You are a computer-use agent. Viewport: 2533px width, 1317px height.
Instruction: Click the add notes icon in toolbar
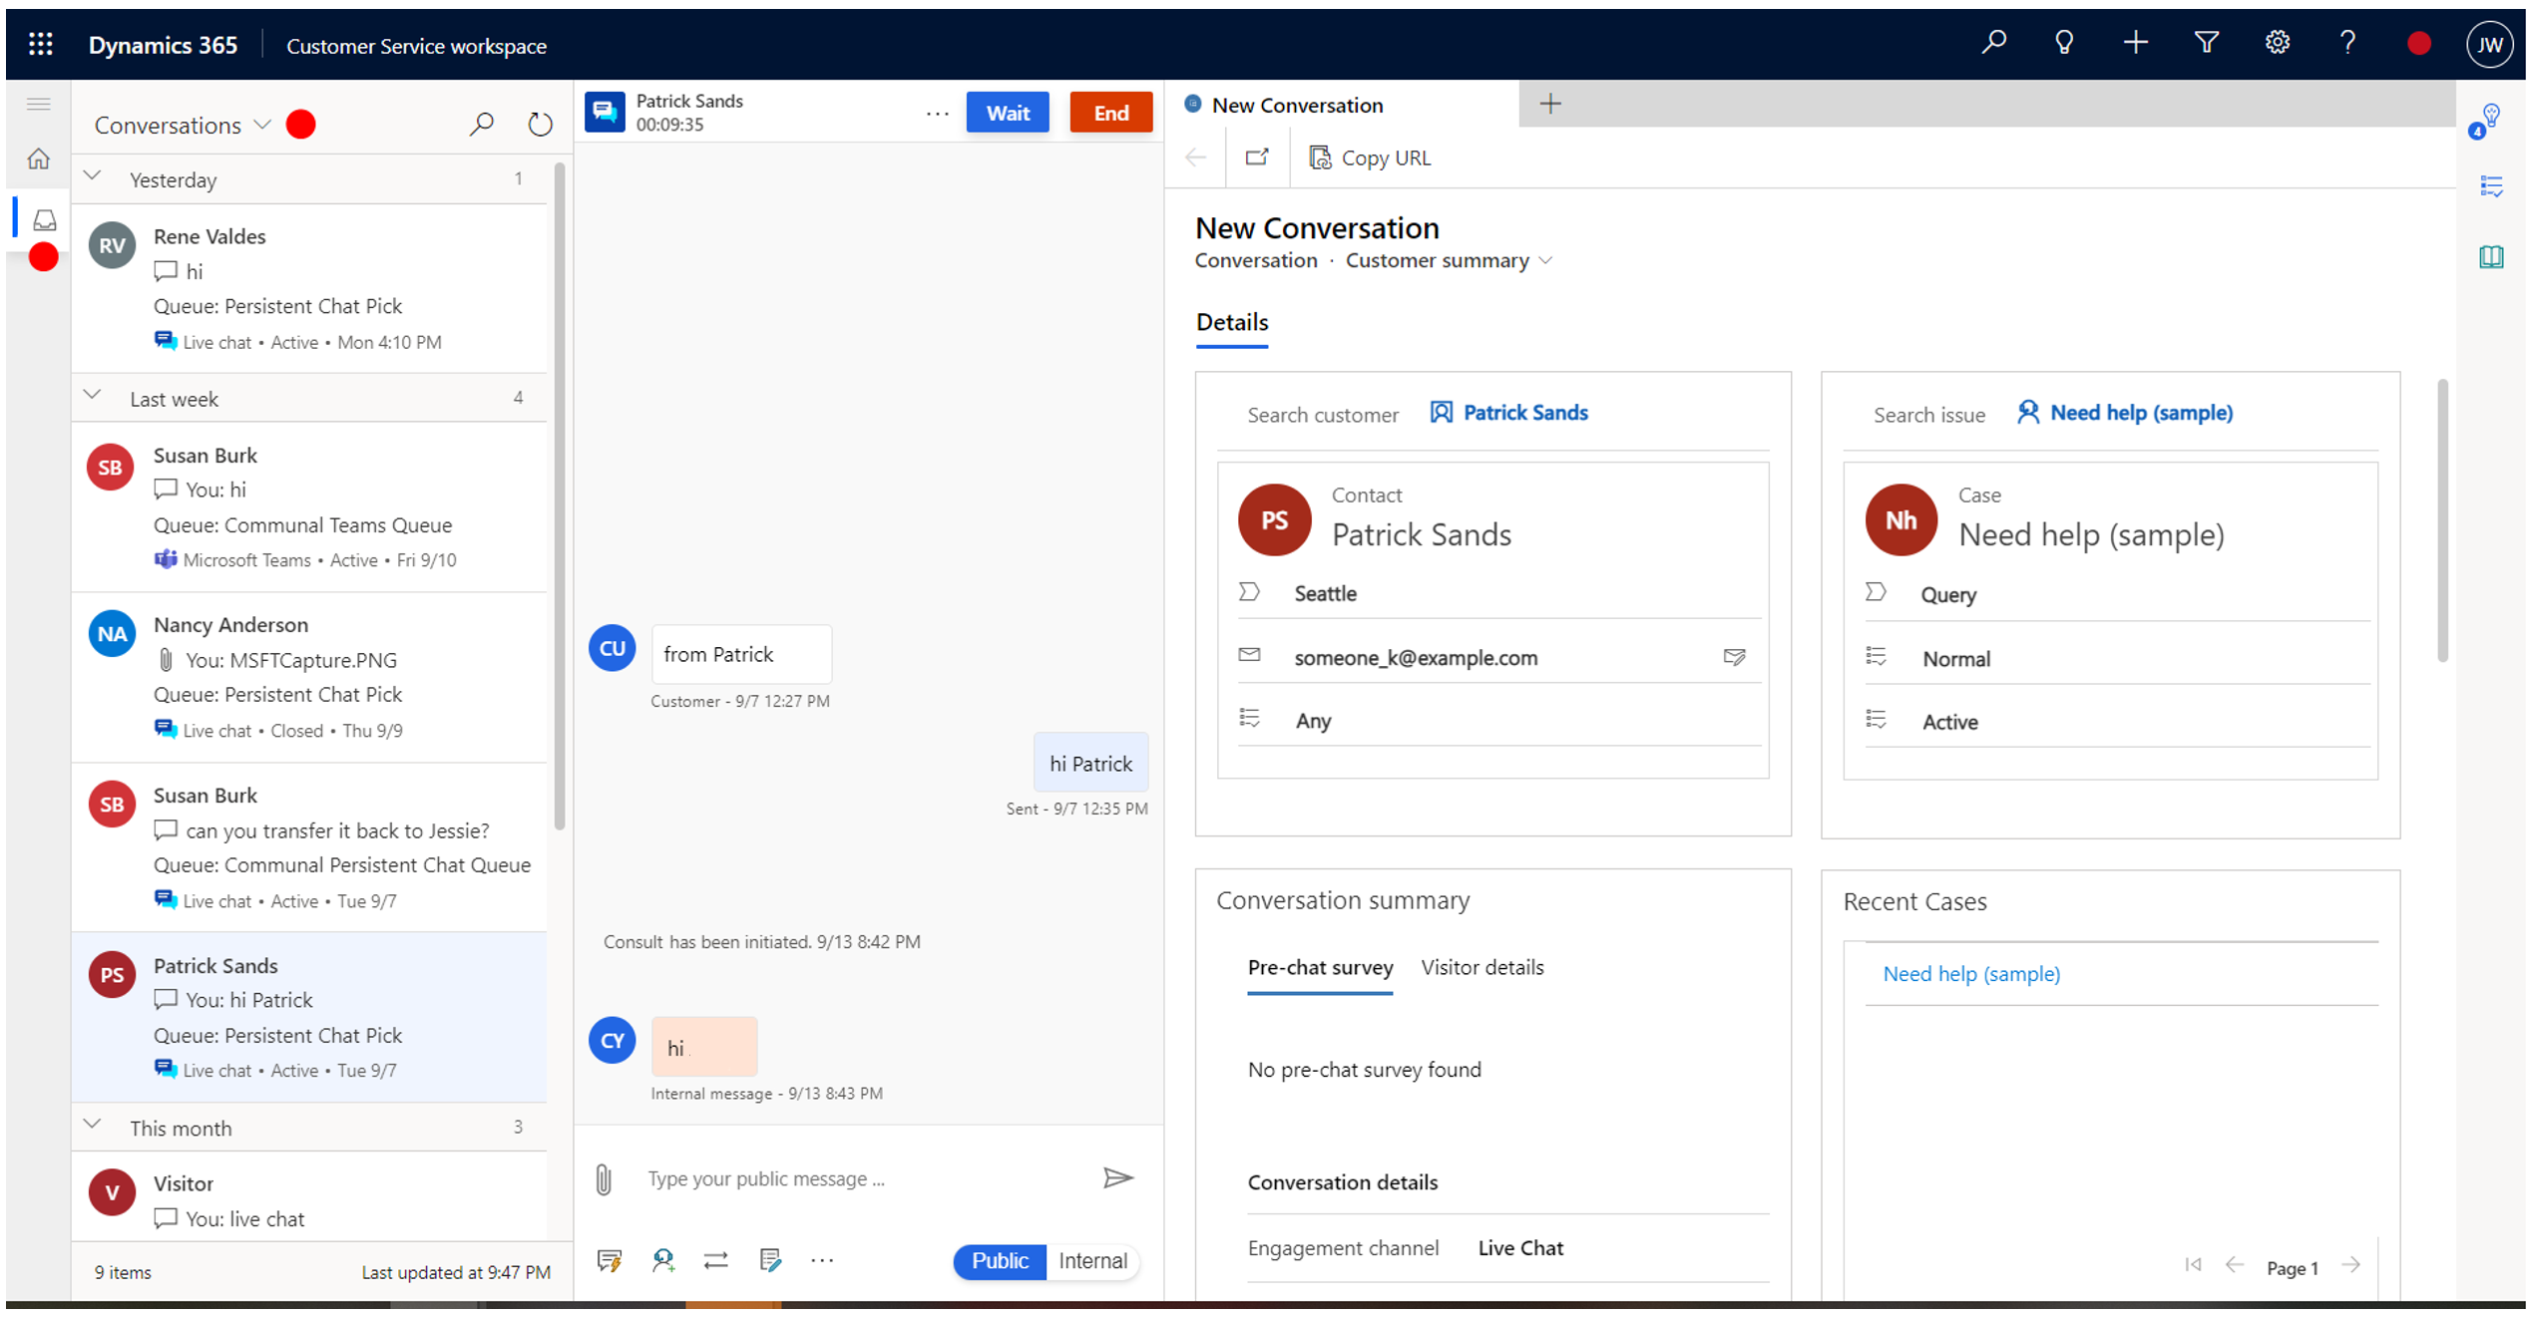pyautogui.click(x=770, y=1260)
